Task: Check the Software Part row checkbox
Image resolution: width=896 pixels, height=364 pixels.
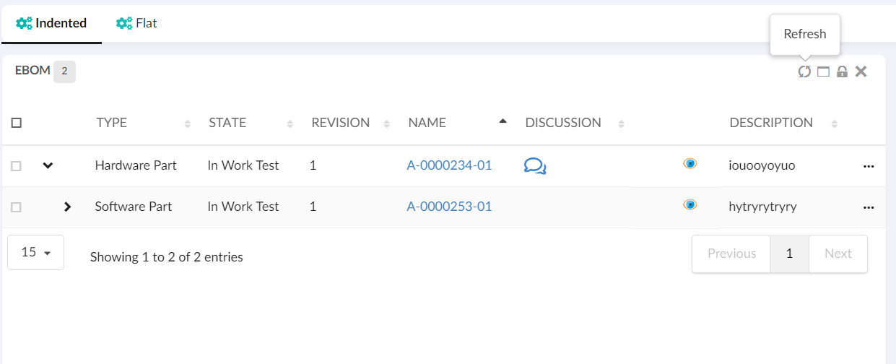Action: (x=17, y=207)
